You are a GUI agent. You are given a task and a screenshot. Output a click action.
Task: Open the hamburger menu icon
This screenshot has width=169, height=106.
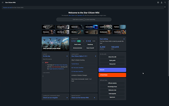(3, 2)
